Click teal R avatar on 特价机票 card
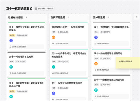 pos(96,90)
